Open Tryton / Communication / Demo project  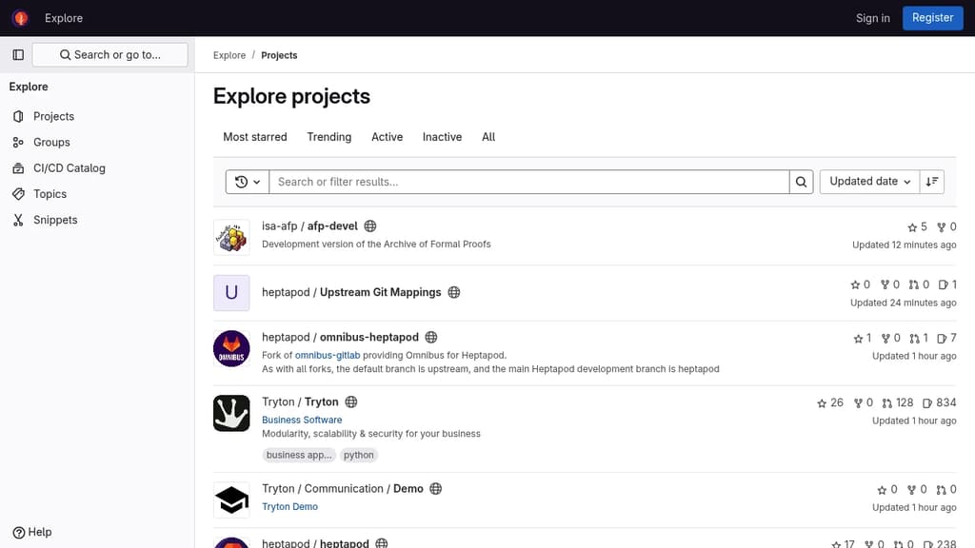[343, 488]
